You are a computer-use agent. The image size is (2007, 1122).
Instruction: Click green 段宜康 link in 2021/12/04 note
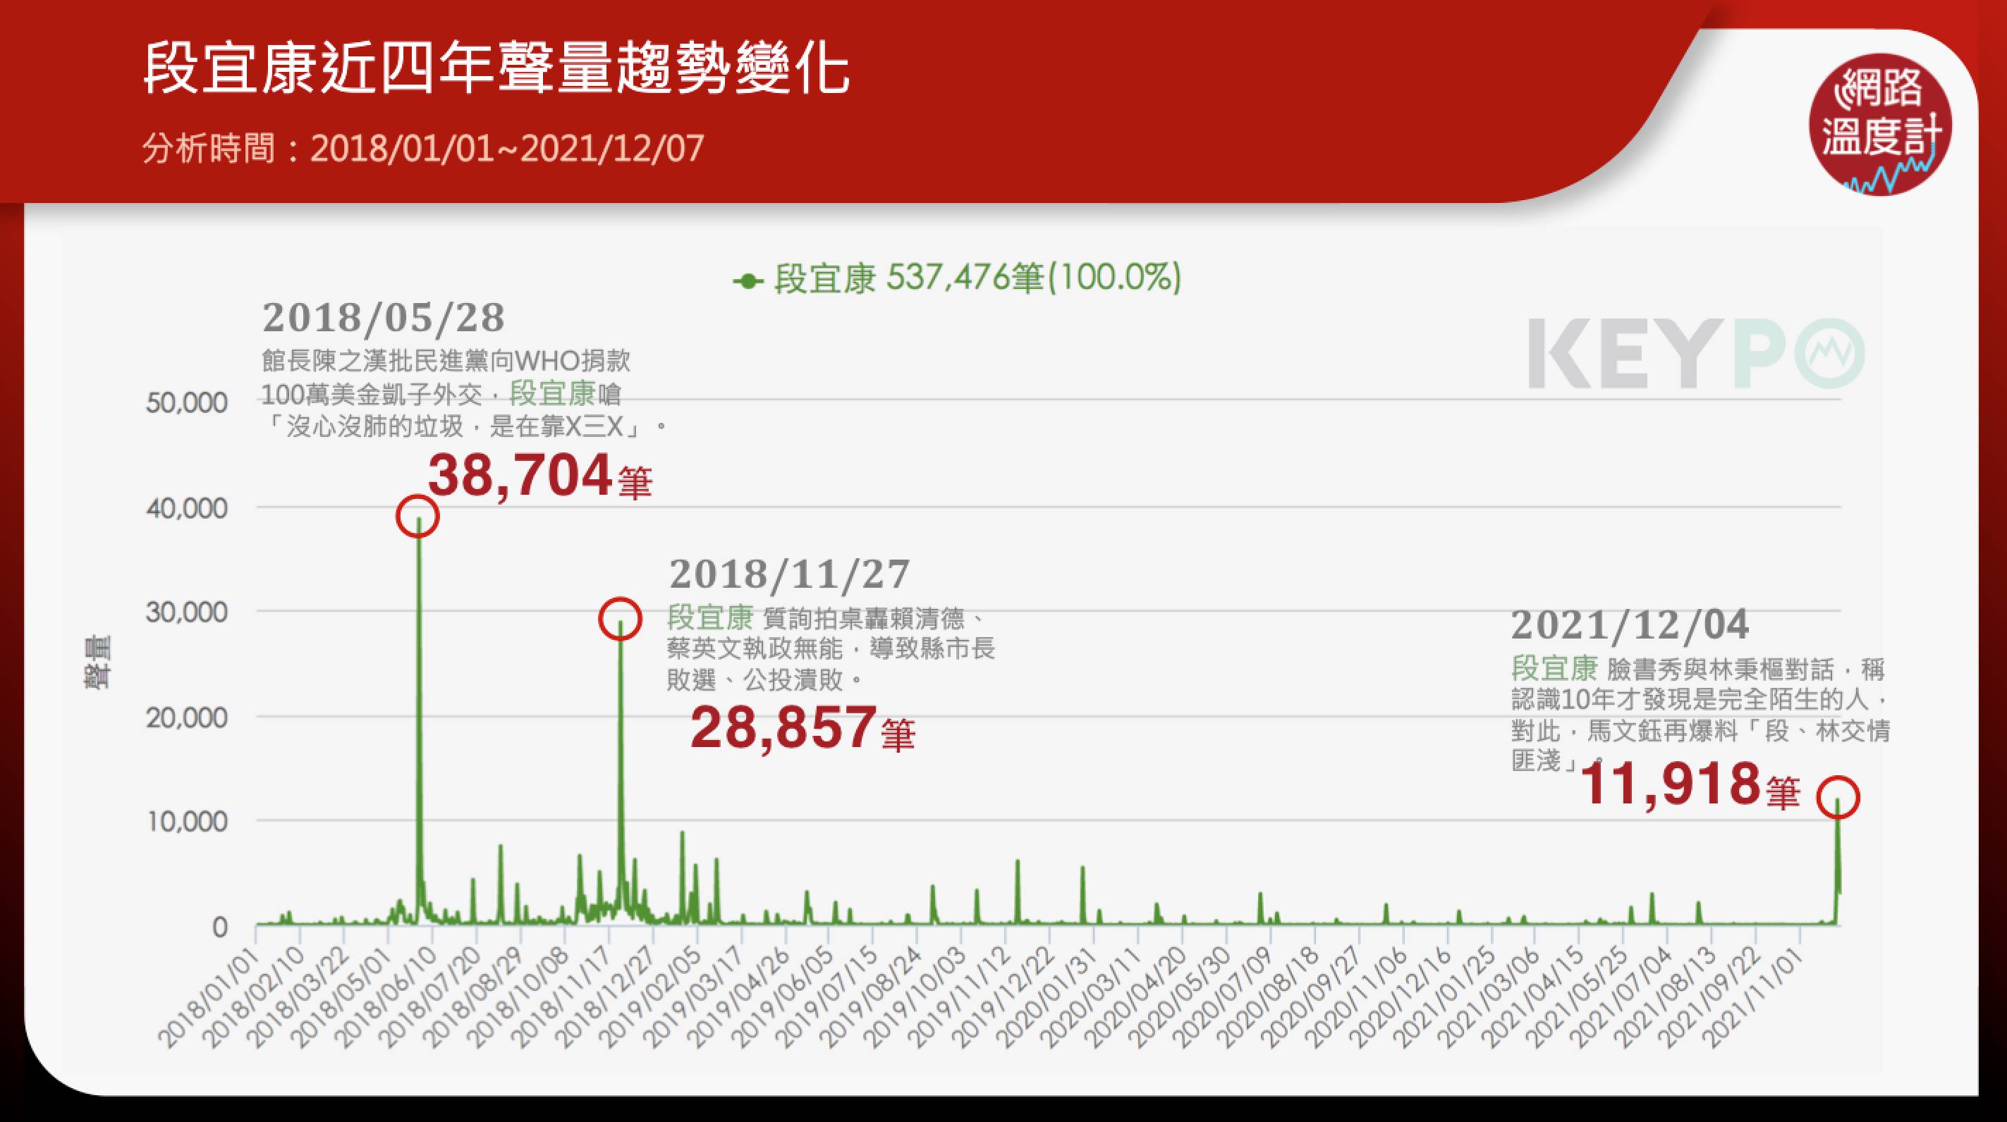(1554, 668)
